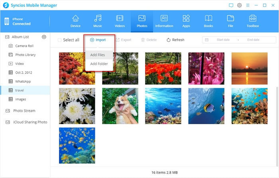
Task: Click the Start date field
Action: tap(223, 40)
